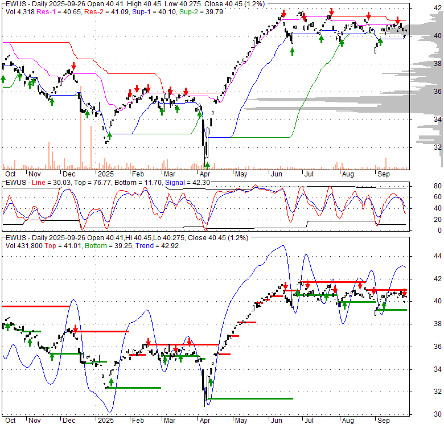Select 'Sep' on the top chart's date axis
444x424 pixels.
coord(384,174)
